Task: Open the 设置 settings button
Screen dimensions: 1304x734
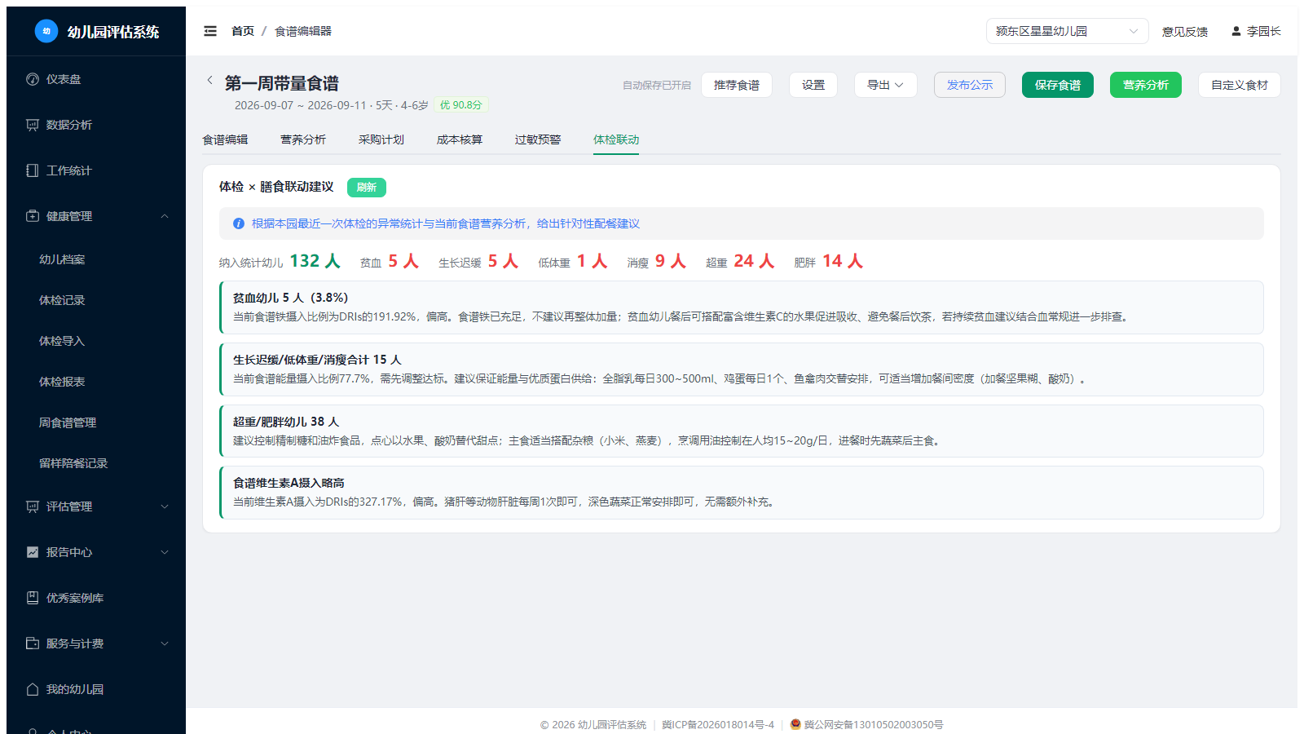Action: click(x=813, y=85)
